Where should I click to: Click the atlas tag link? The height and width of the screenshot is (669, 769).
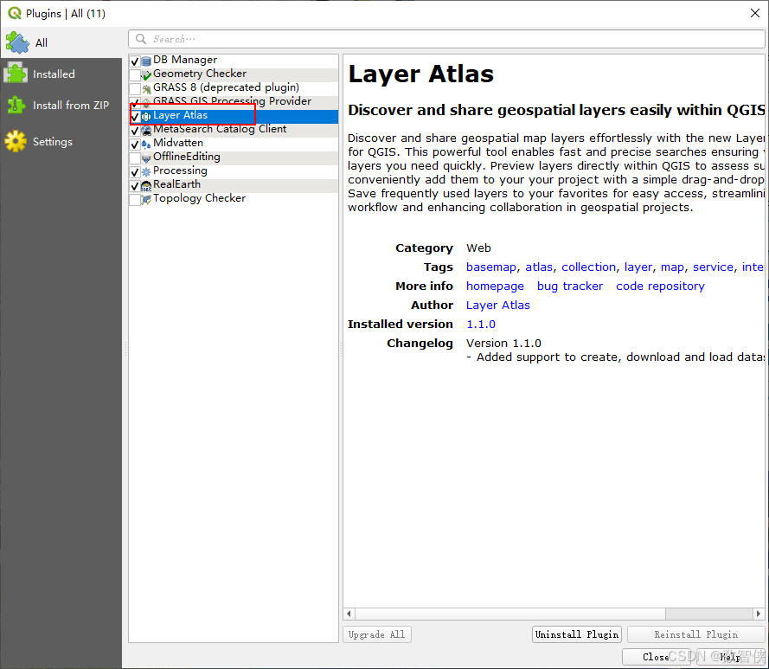(x=539, y=267)
